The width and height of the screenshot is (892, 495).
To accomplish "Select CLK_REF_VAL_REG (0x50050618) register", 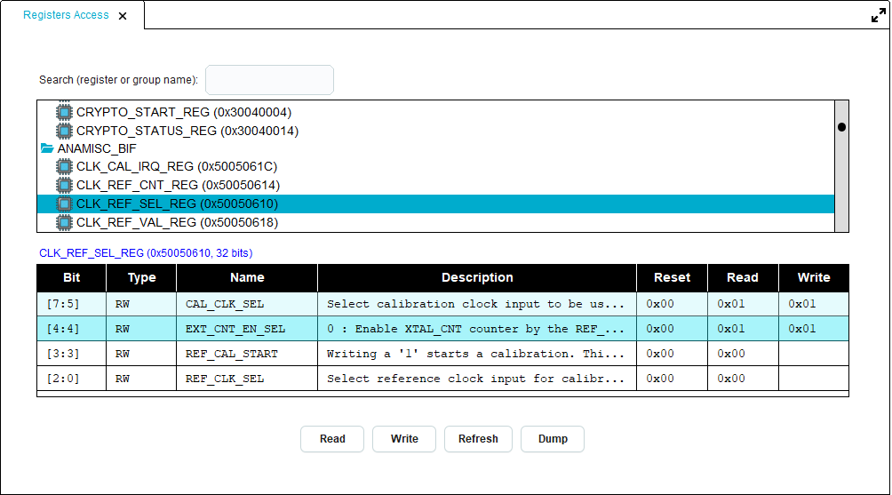I will coord(177,222).
